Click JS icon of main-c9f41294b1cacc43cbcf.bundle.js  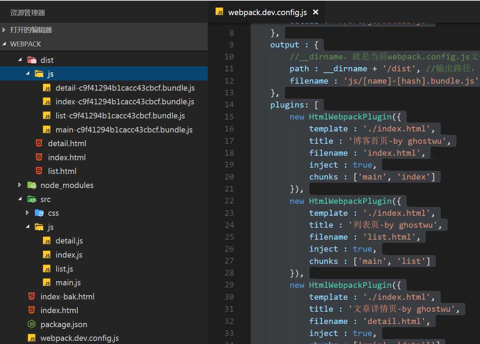pos(47,130)
